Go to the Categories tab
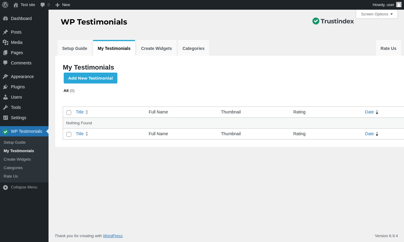 coord(194,48)
